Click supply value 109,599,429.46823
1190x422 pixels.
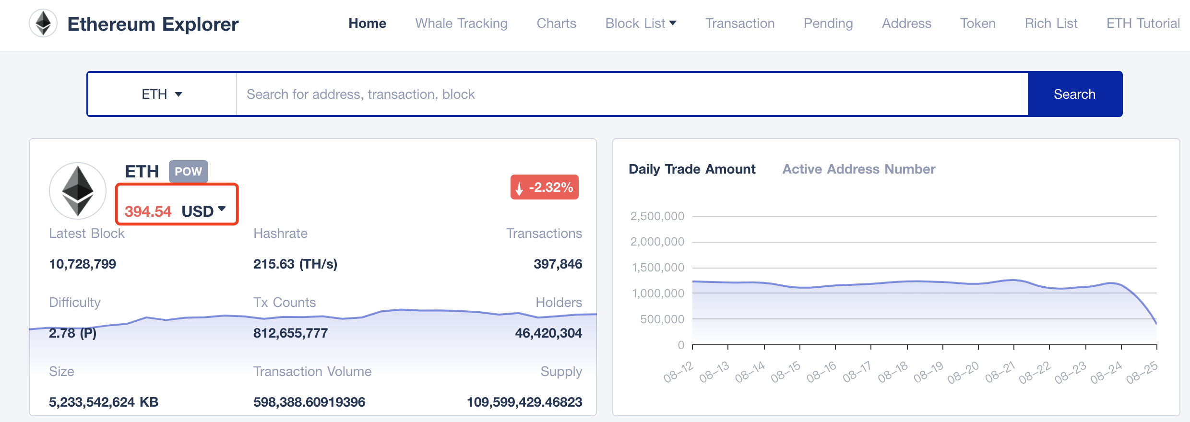click(524, 402)
